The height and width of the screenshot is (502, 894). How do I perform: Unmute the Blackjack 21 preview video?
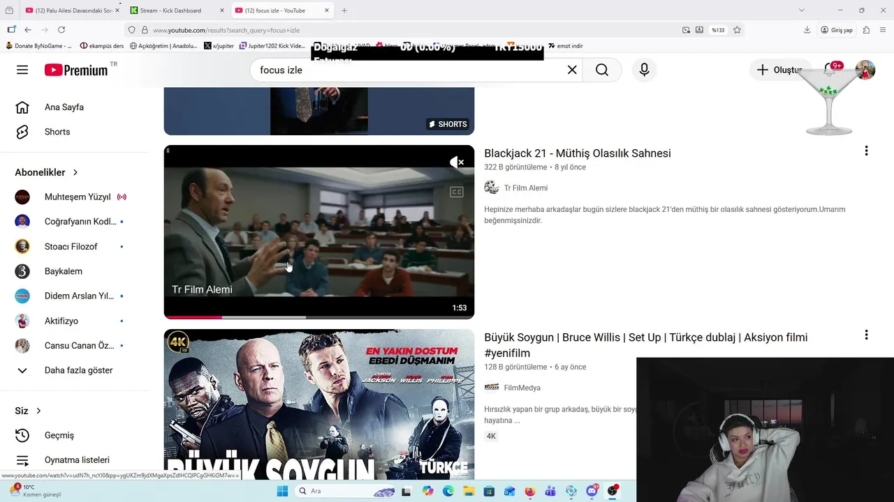click(457, 162)
